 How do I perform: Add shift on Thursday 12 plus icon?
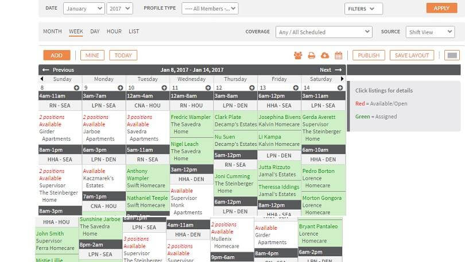click(252, 88)
